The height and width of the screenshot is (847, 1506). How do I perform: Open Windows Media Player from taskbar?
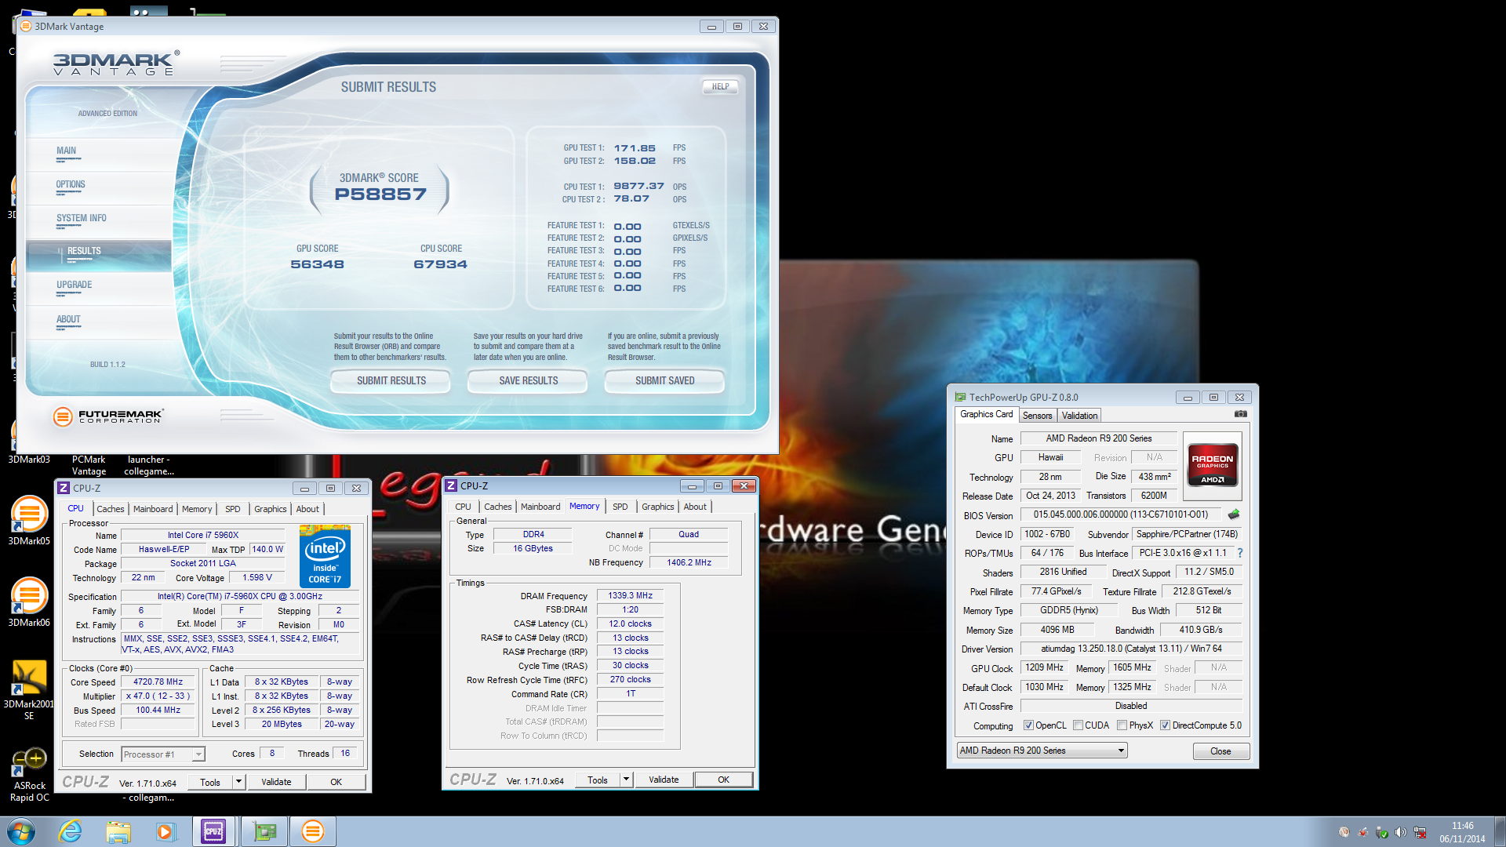point(166,831)
